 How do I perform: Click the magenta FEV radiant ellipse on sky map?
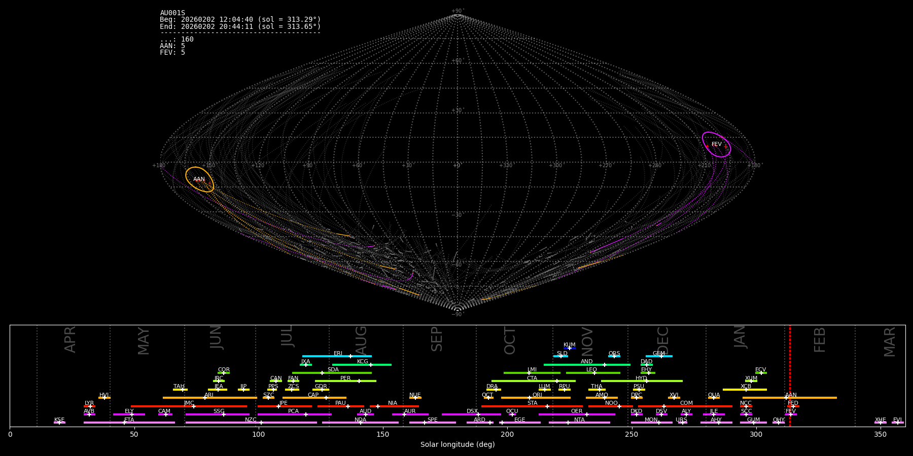(716, 144)
